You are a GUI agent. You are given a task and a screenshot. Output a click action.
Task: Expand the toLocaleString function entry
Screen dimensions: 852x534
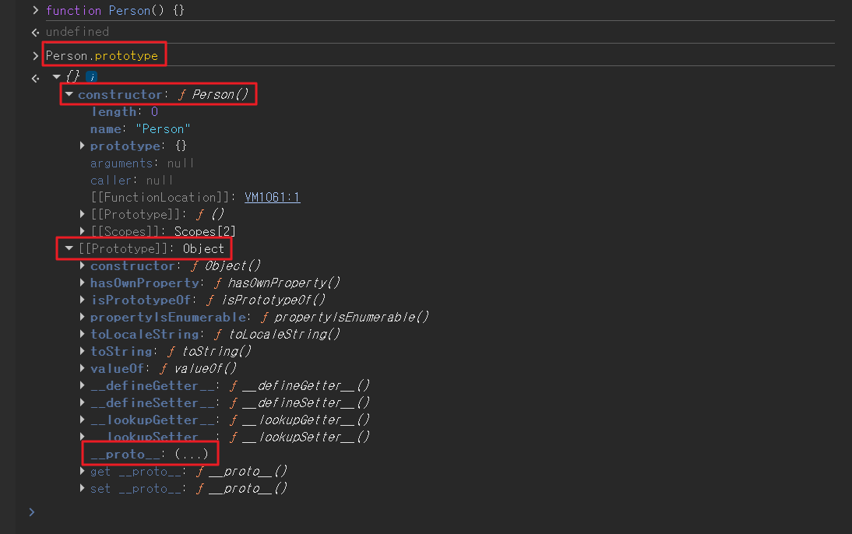(x=83, y=335)
